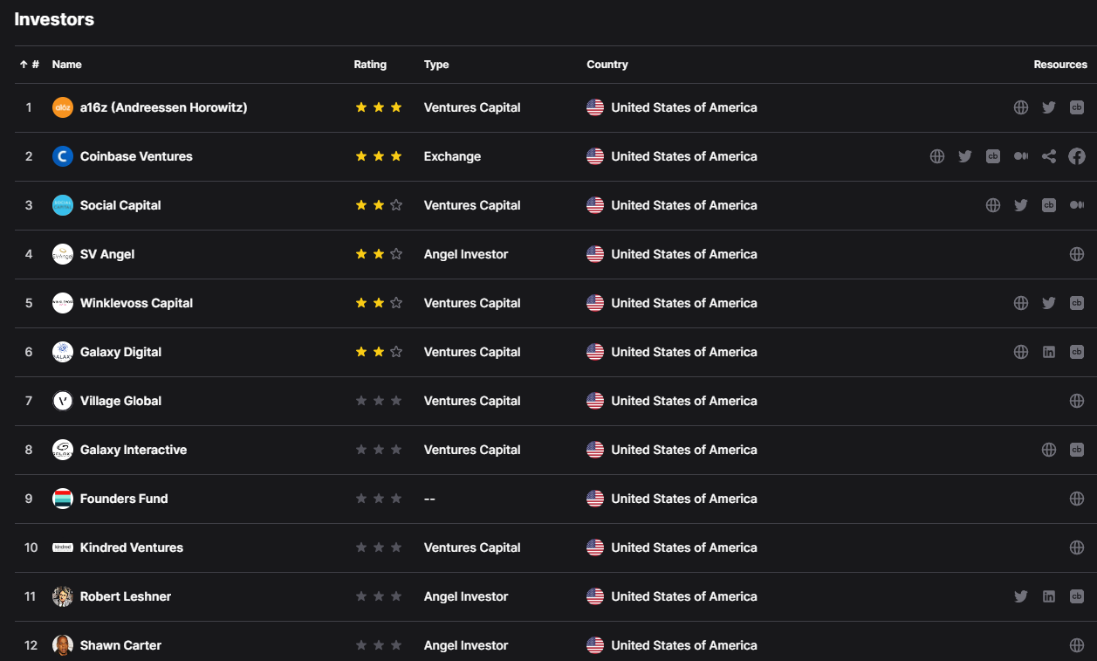The image size is (1097, 661).
Task: Open the Kindred Ventures investor page
Action: (132, 547)
